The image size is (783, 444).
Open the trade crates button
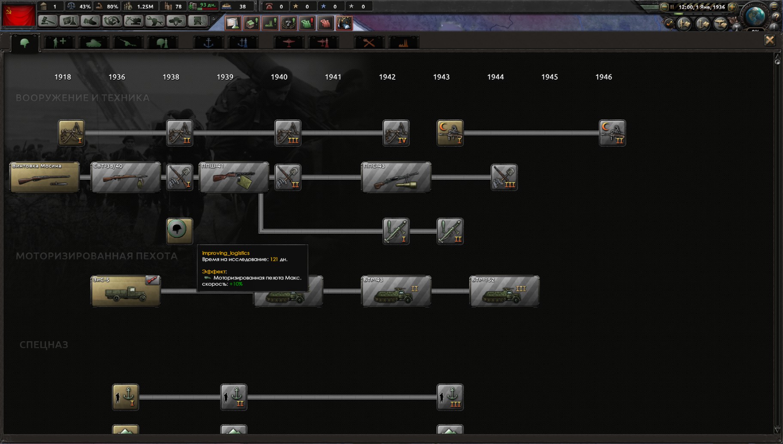[x=112, y=21]
